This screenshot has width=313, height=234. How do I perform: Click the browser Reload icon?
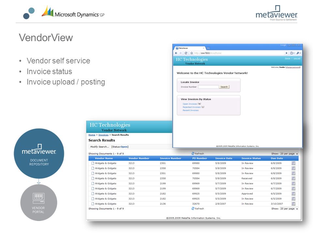pos(186,53)
